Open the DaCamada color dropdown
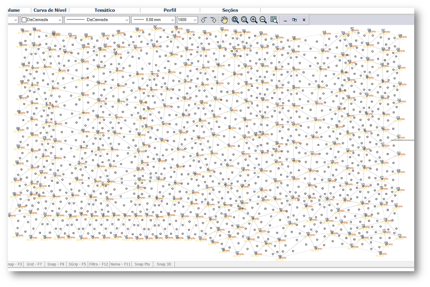Viewport: 430px width, 287px height. click(x=59, y=20)
